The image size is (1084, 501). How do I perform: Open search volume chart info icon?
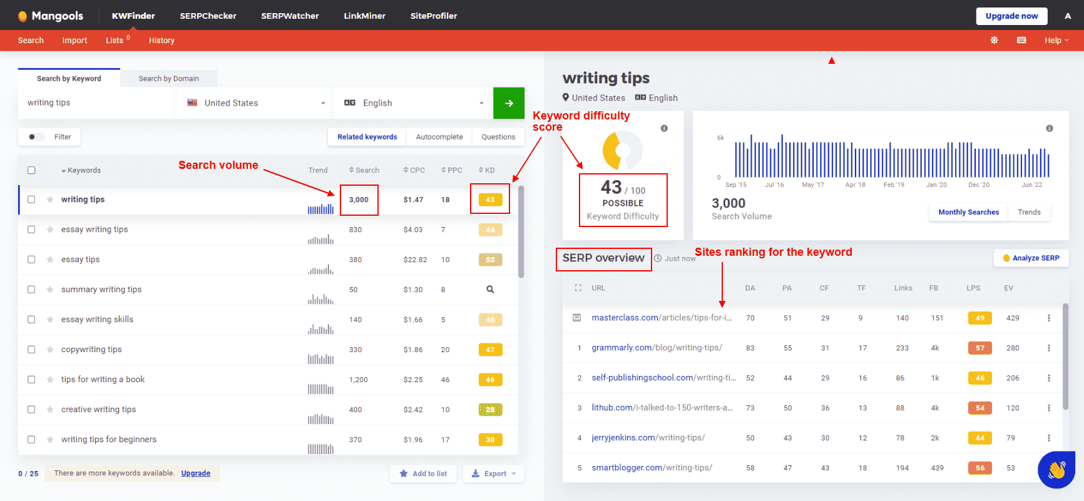1050,128
